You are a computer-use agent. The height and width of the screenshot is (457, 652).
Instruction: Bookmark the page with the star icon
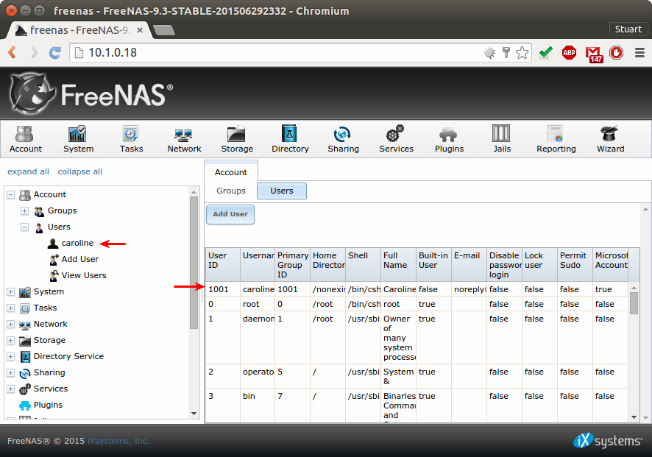[x=522, y=53]
